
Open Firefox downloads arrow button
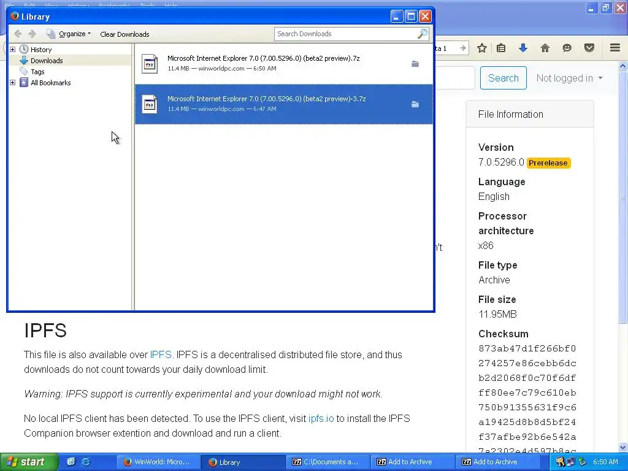tap(523, 48)
